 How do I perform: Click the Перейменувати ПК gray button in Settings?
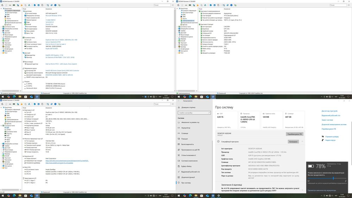click(295, 134)
